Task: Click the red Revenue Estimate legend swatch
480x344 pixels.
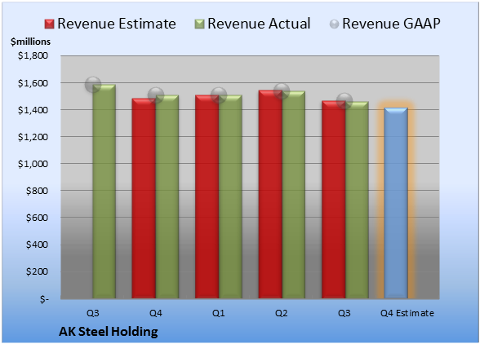Action: tap(49, 24)
